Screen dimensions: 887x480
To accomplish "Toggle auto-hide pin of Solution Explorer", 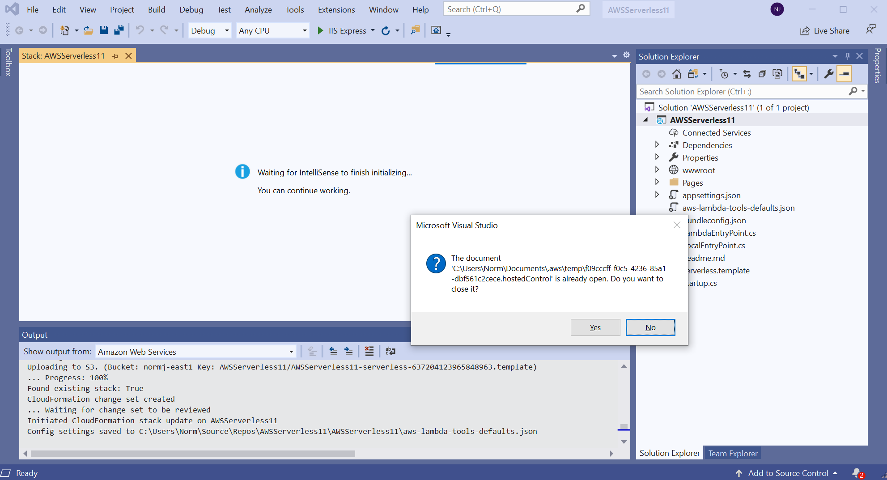I will [847, 56].
